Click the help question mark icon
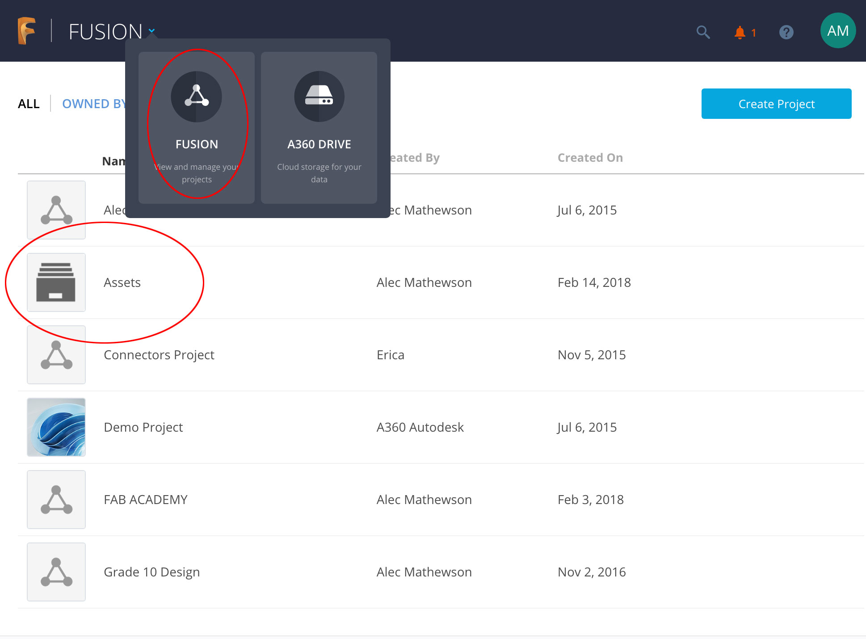This screenshot has width=866, height=639. (786, 32)
